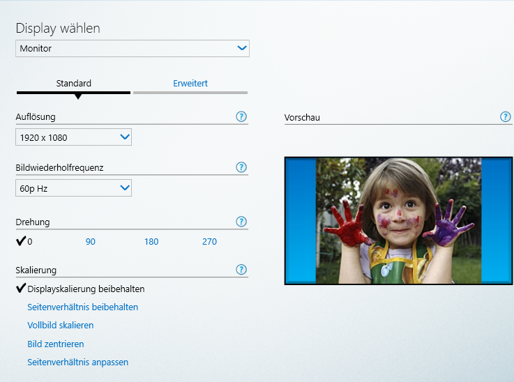This screenshot has width=514, height=382.
Task: Open help icon next to Vorschau
Action: point(506,117)
